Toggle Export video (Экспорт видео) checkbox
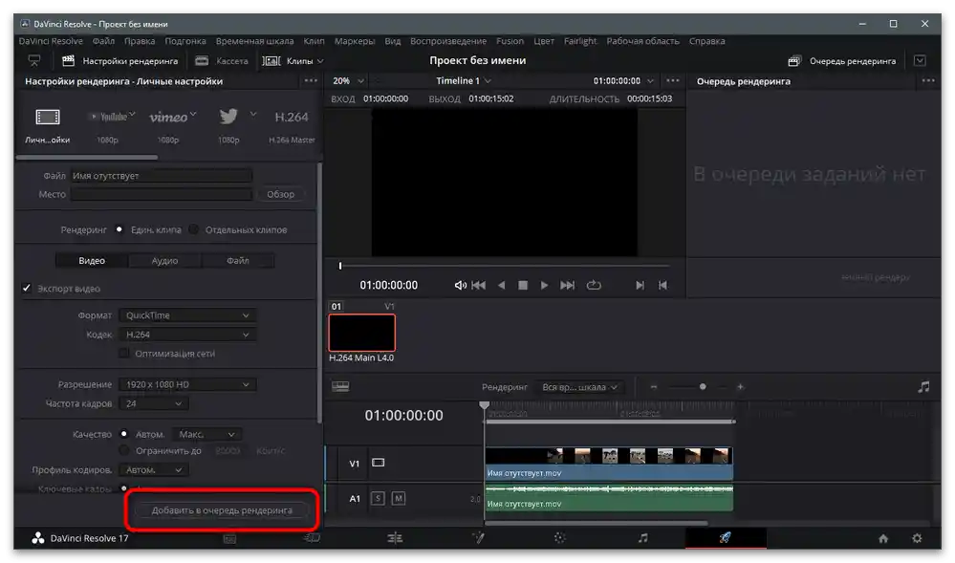 click(26, 289)
